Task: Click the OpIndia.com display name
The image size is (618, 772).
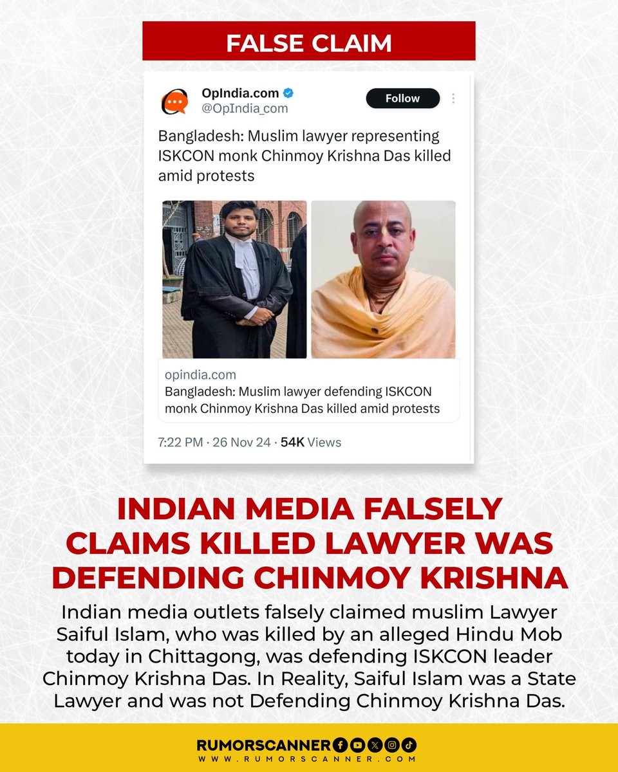Action: coord(240,93)
